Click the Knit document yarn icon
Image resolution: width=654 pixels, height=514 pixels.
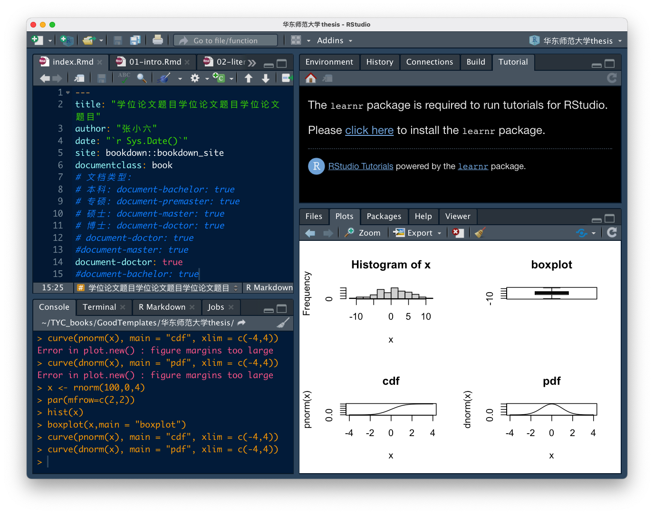pos(164,78)
